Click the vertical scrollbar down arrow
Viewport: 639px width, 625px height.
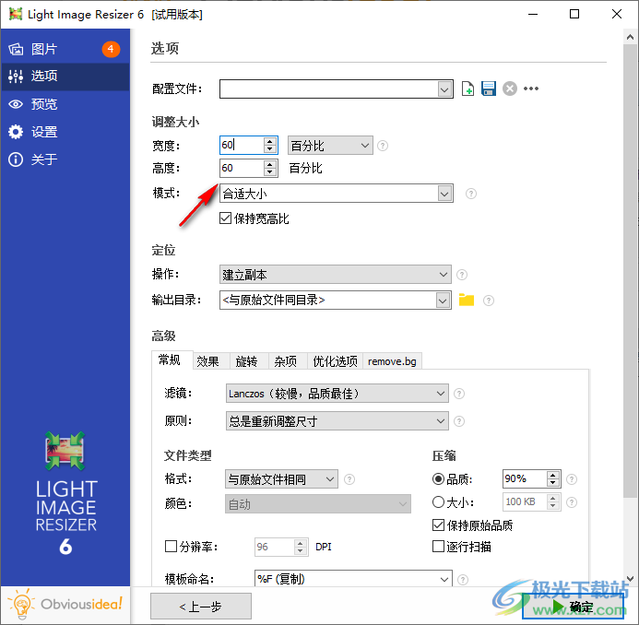point(630,579)
